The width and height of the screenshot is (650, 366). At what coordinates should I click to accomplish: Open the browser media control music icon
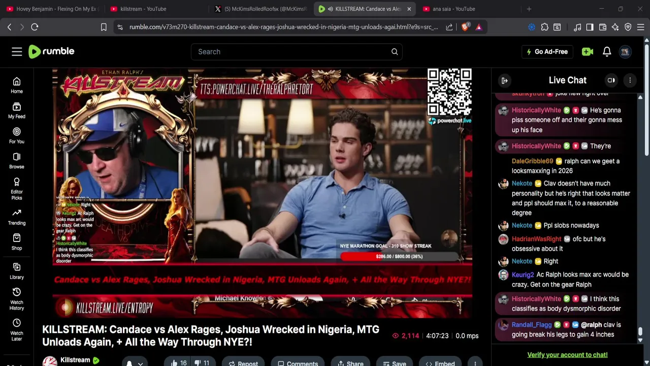(577, 27)
